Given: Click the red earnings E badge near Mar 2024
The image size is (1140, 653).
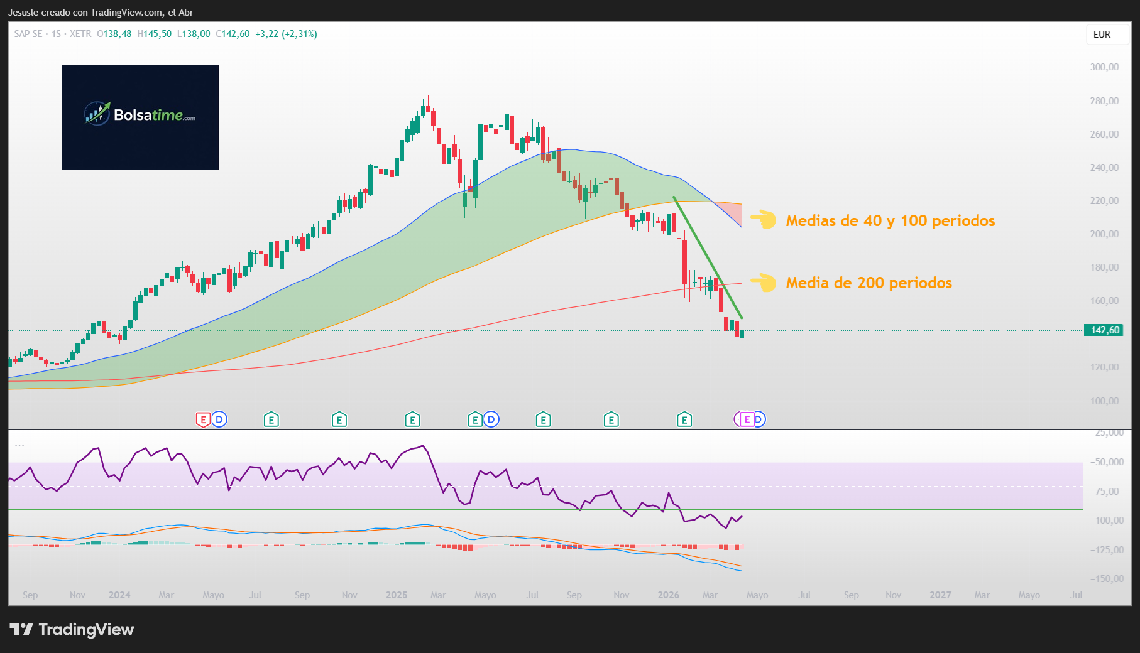Looking at the screenshot, I should coord(204,419).
